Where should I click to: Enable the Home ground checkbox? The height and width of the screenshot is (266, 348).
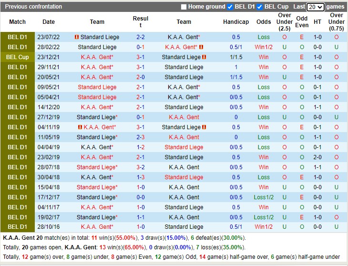click(184, 7)
